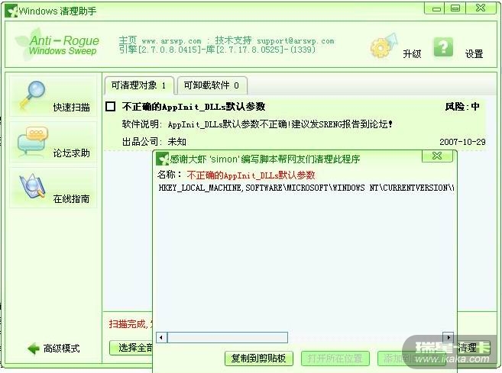Switch to 可卸载软件 tab
Screen dimensions: 502x373
(212, 85)
